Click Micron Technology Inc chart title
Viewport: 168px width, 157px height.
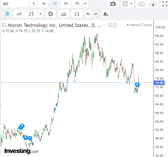point(54,25)
